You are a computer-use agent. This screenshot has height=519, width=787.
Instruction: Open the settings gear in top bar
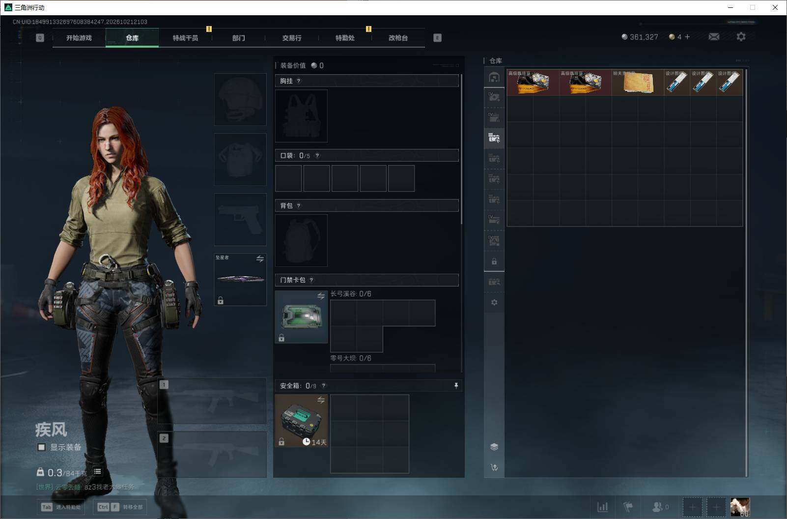[741, 37]
